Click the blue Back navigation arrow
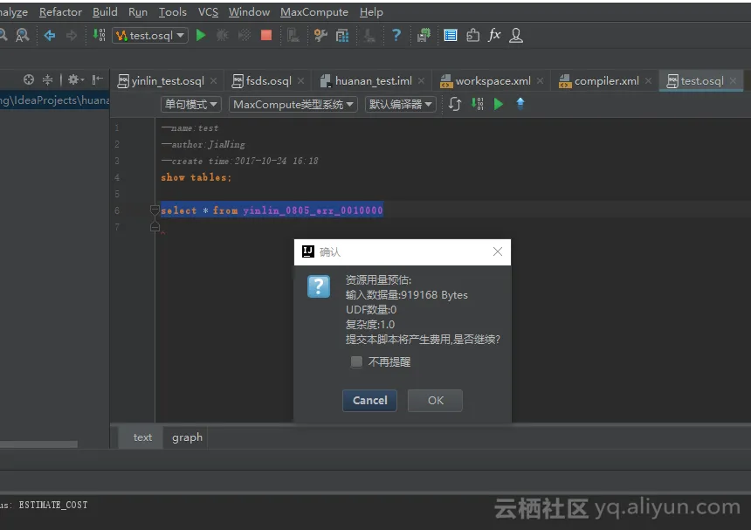The image size is (751, 530). pyautogui.click(x=49, y=35)
